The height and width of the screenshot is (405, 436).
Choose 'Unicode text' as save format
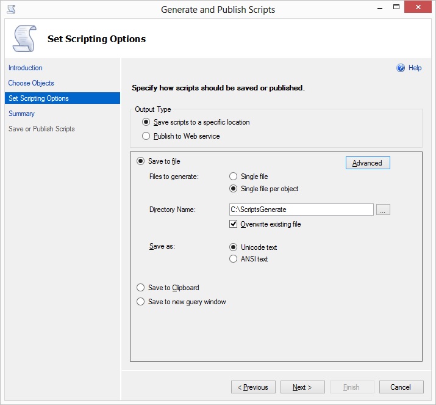tap(233, 247)
